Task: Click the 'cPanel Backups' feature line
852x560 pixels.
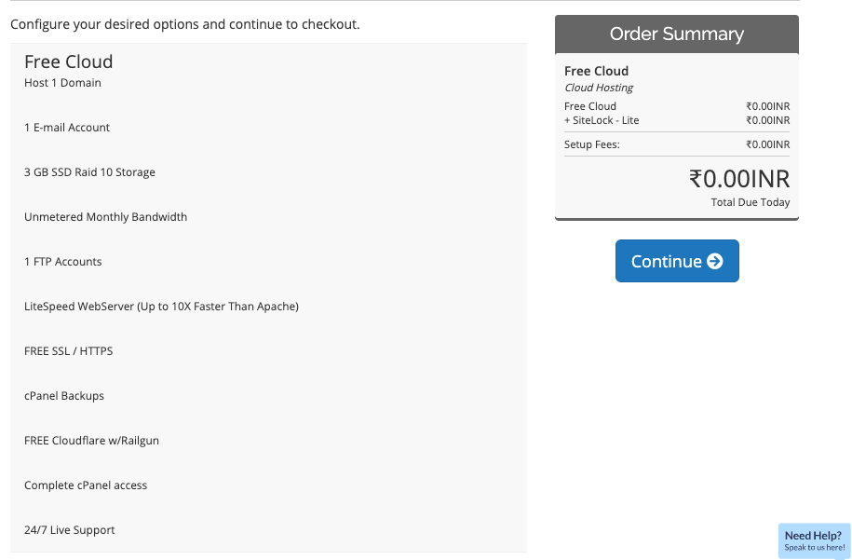Action: click(x=64, y=396)
